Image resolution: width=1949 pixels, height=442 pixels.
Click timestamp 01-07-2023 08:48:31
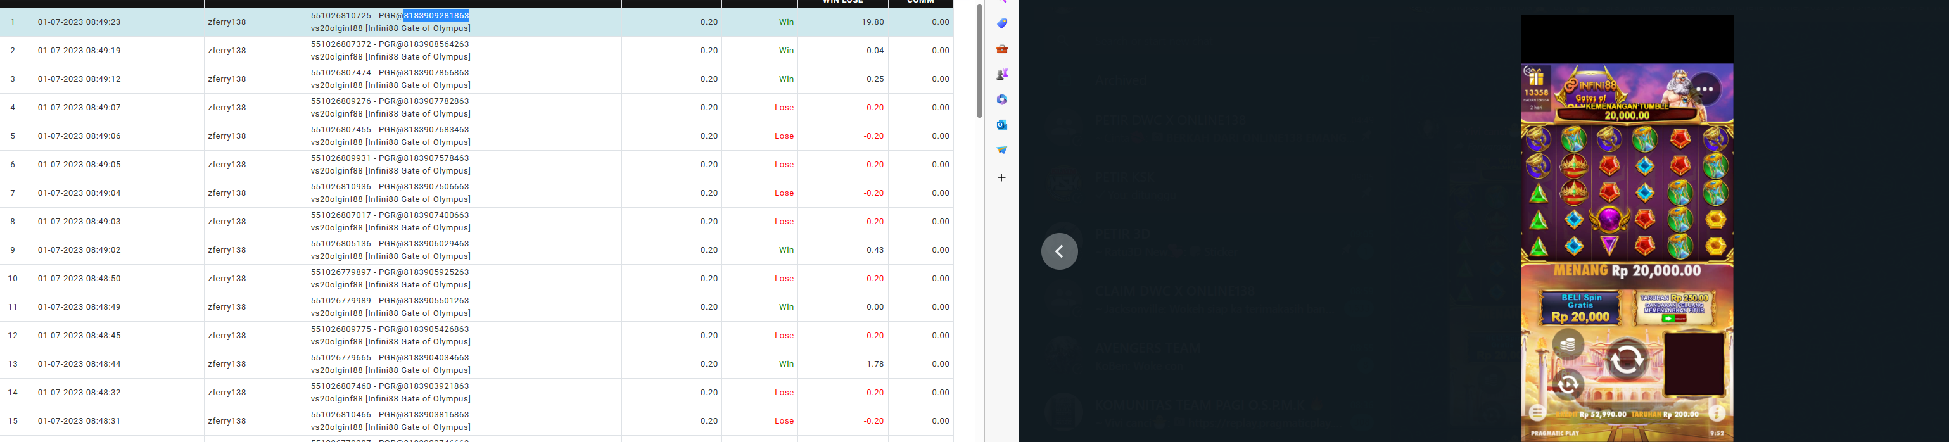[79, 421]
